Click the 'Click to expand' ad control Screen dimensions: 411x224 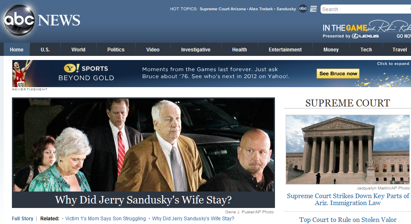[x=393, y=64]
